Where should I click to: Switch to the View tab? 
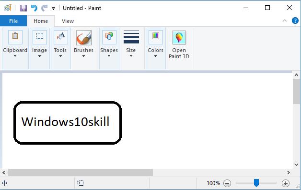(x=68, y=21)
